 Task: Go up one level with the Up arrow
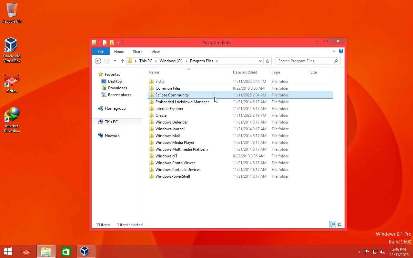coord(122,61)
